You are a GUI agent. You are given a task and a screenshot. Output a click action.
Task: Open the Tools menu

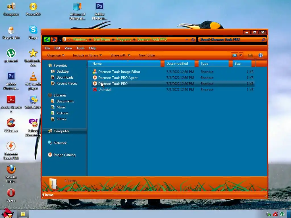point(80,48)
